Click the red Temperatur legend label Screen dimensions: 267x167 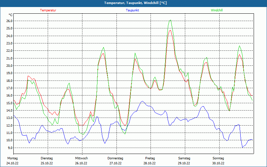[x=48, y=10]
